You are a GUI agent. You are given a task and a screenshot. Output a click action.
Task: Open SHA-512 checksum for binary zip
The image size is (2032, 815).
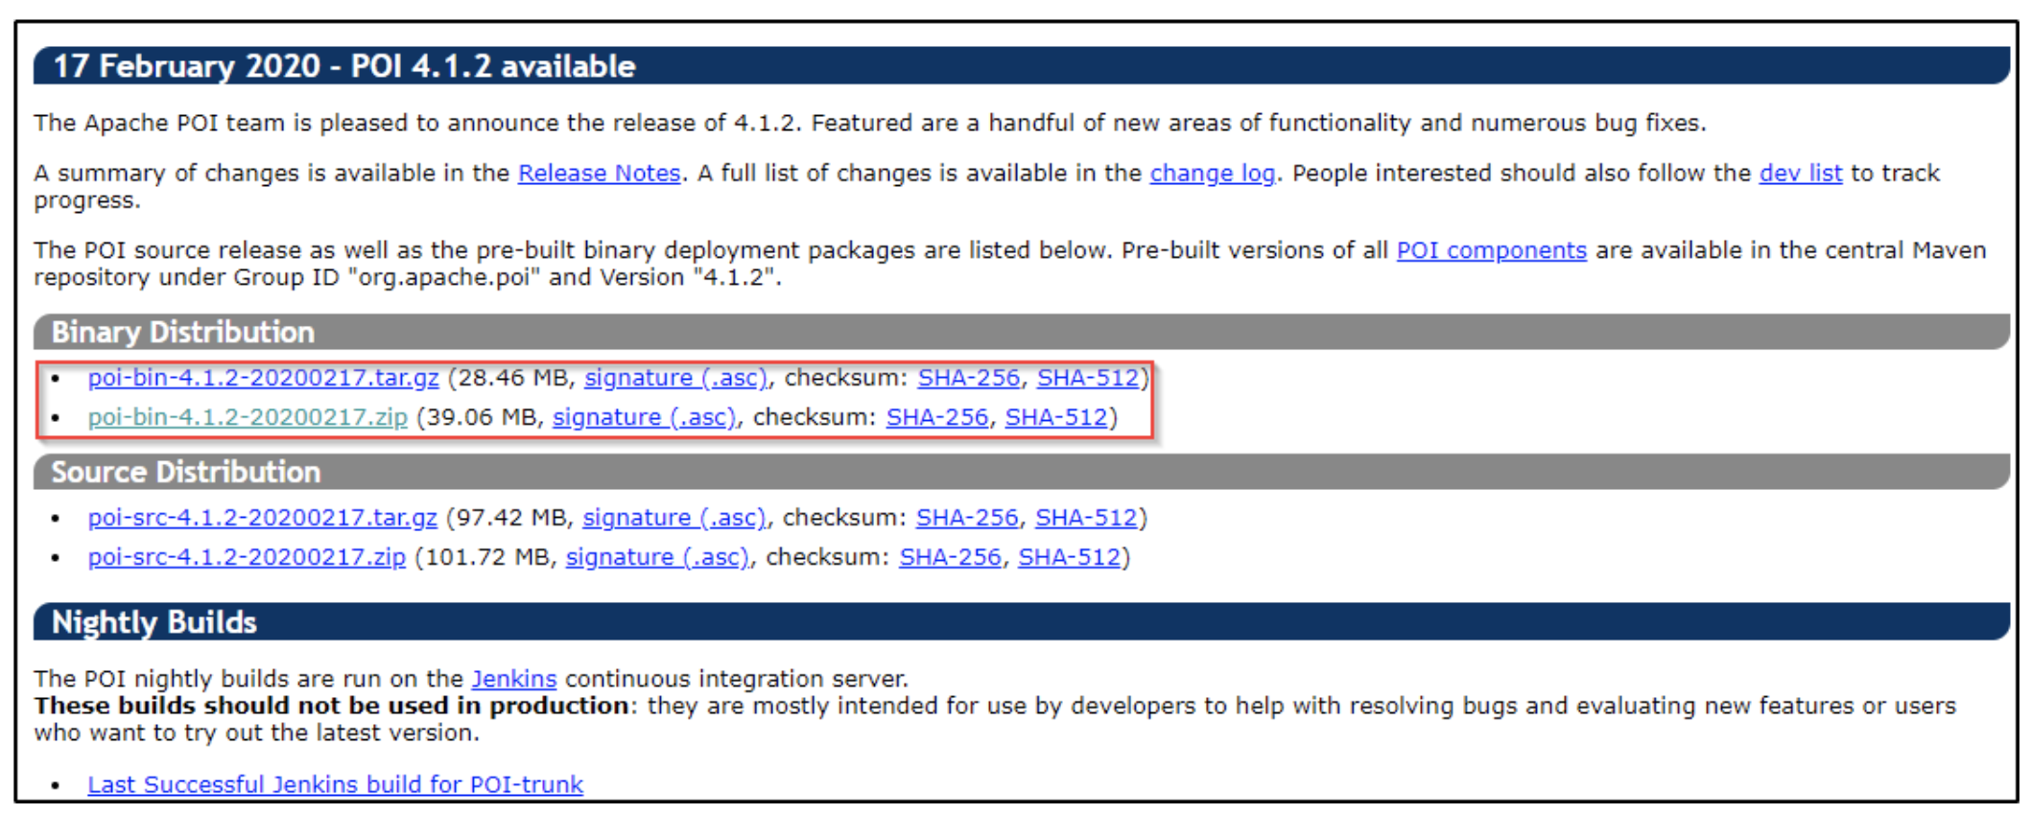click(1055, 417)
